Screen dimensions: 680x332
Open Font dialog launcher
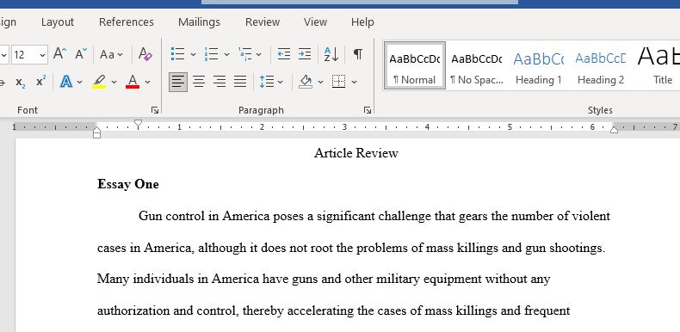pyautogui.click(x=155, y=110)
